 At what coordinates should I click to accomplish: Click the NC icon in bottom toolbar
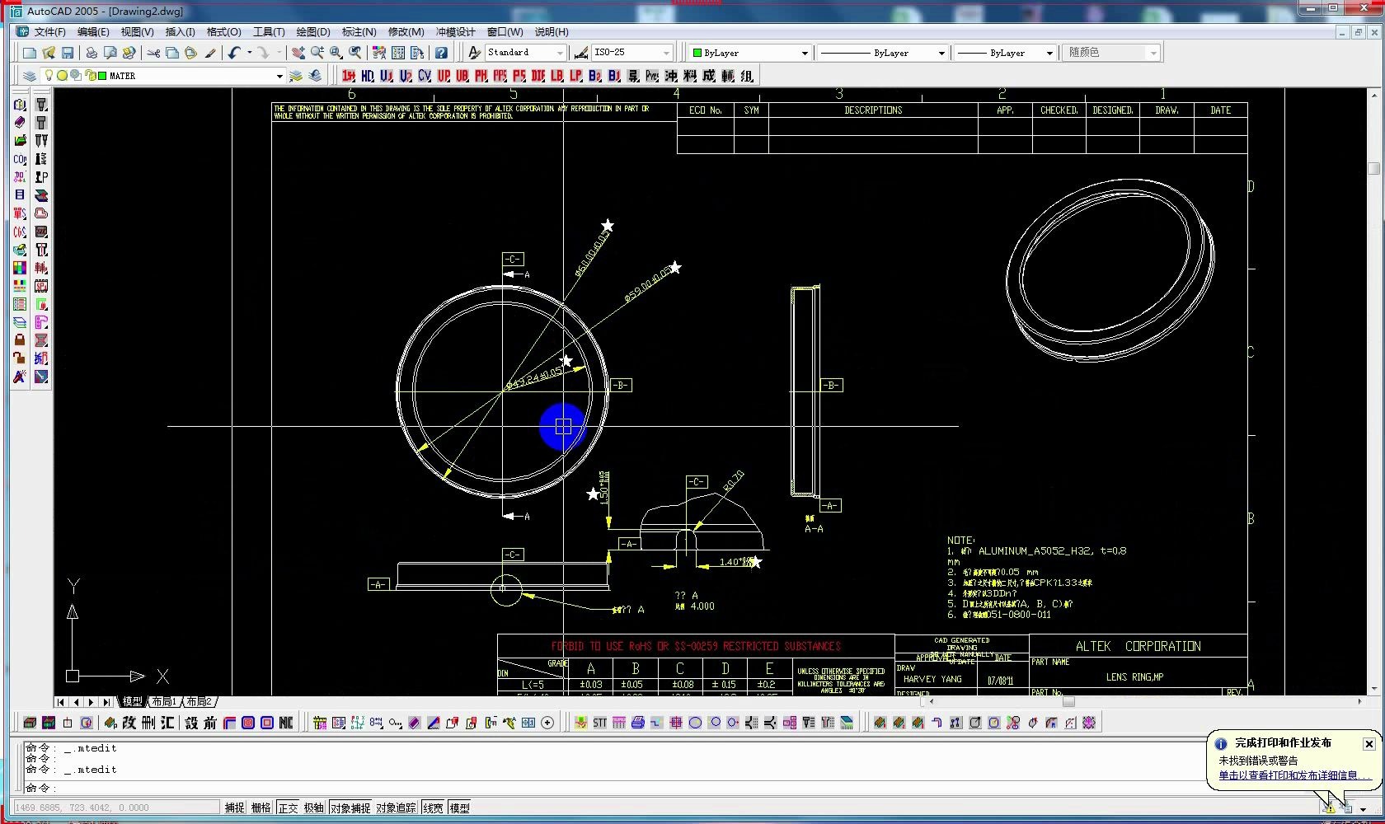(286, 723)
